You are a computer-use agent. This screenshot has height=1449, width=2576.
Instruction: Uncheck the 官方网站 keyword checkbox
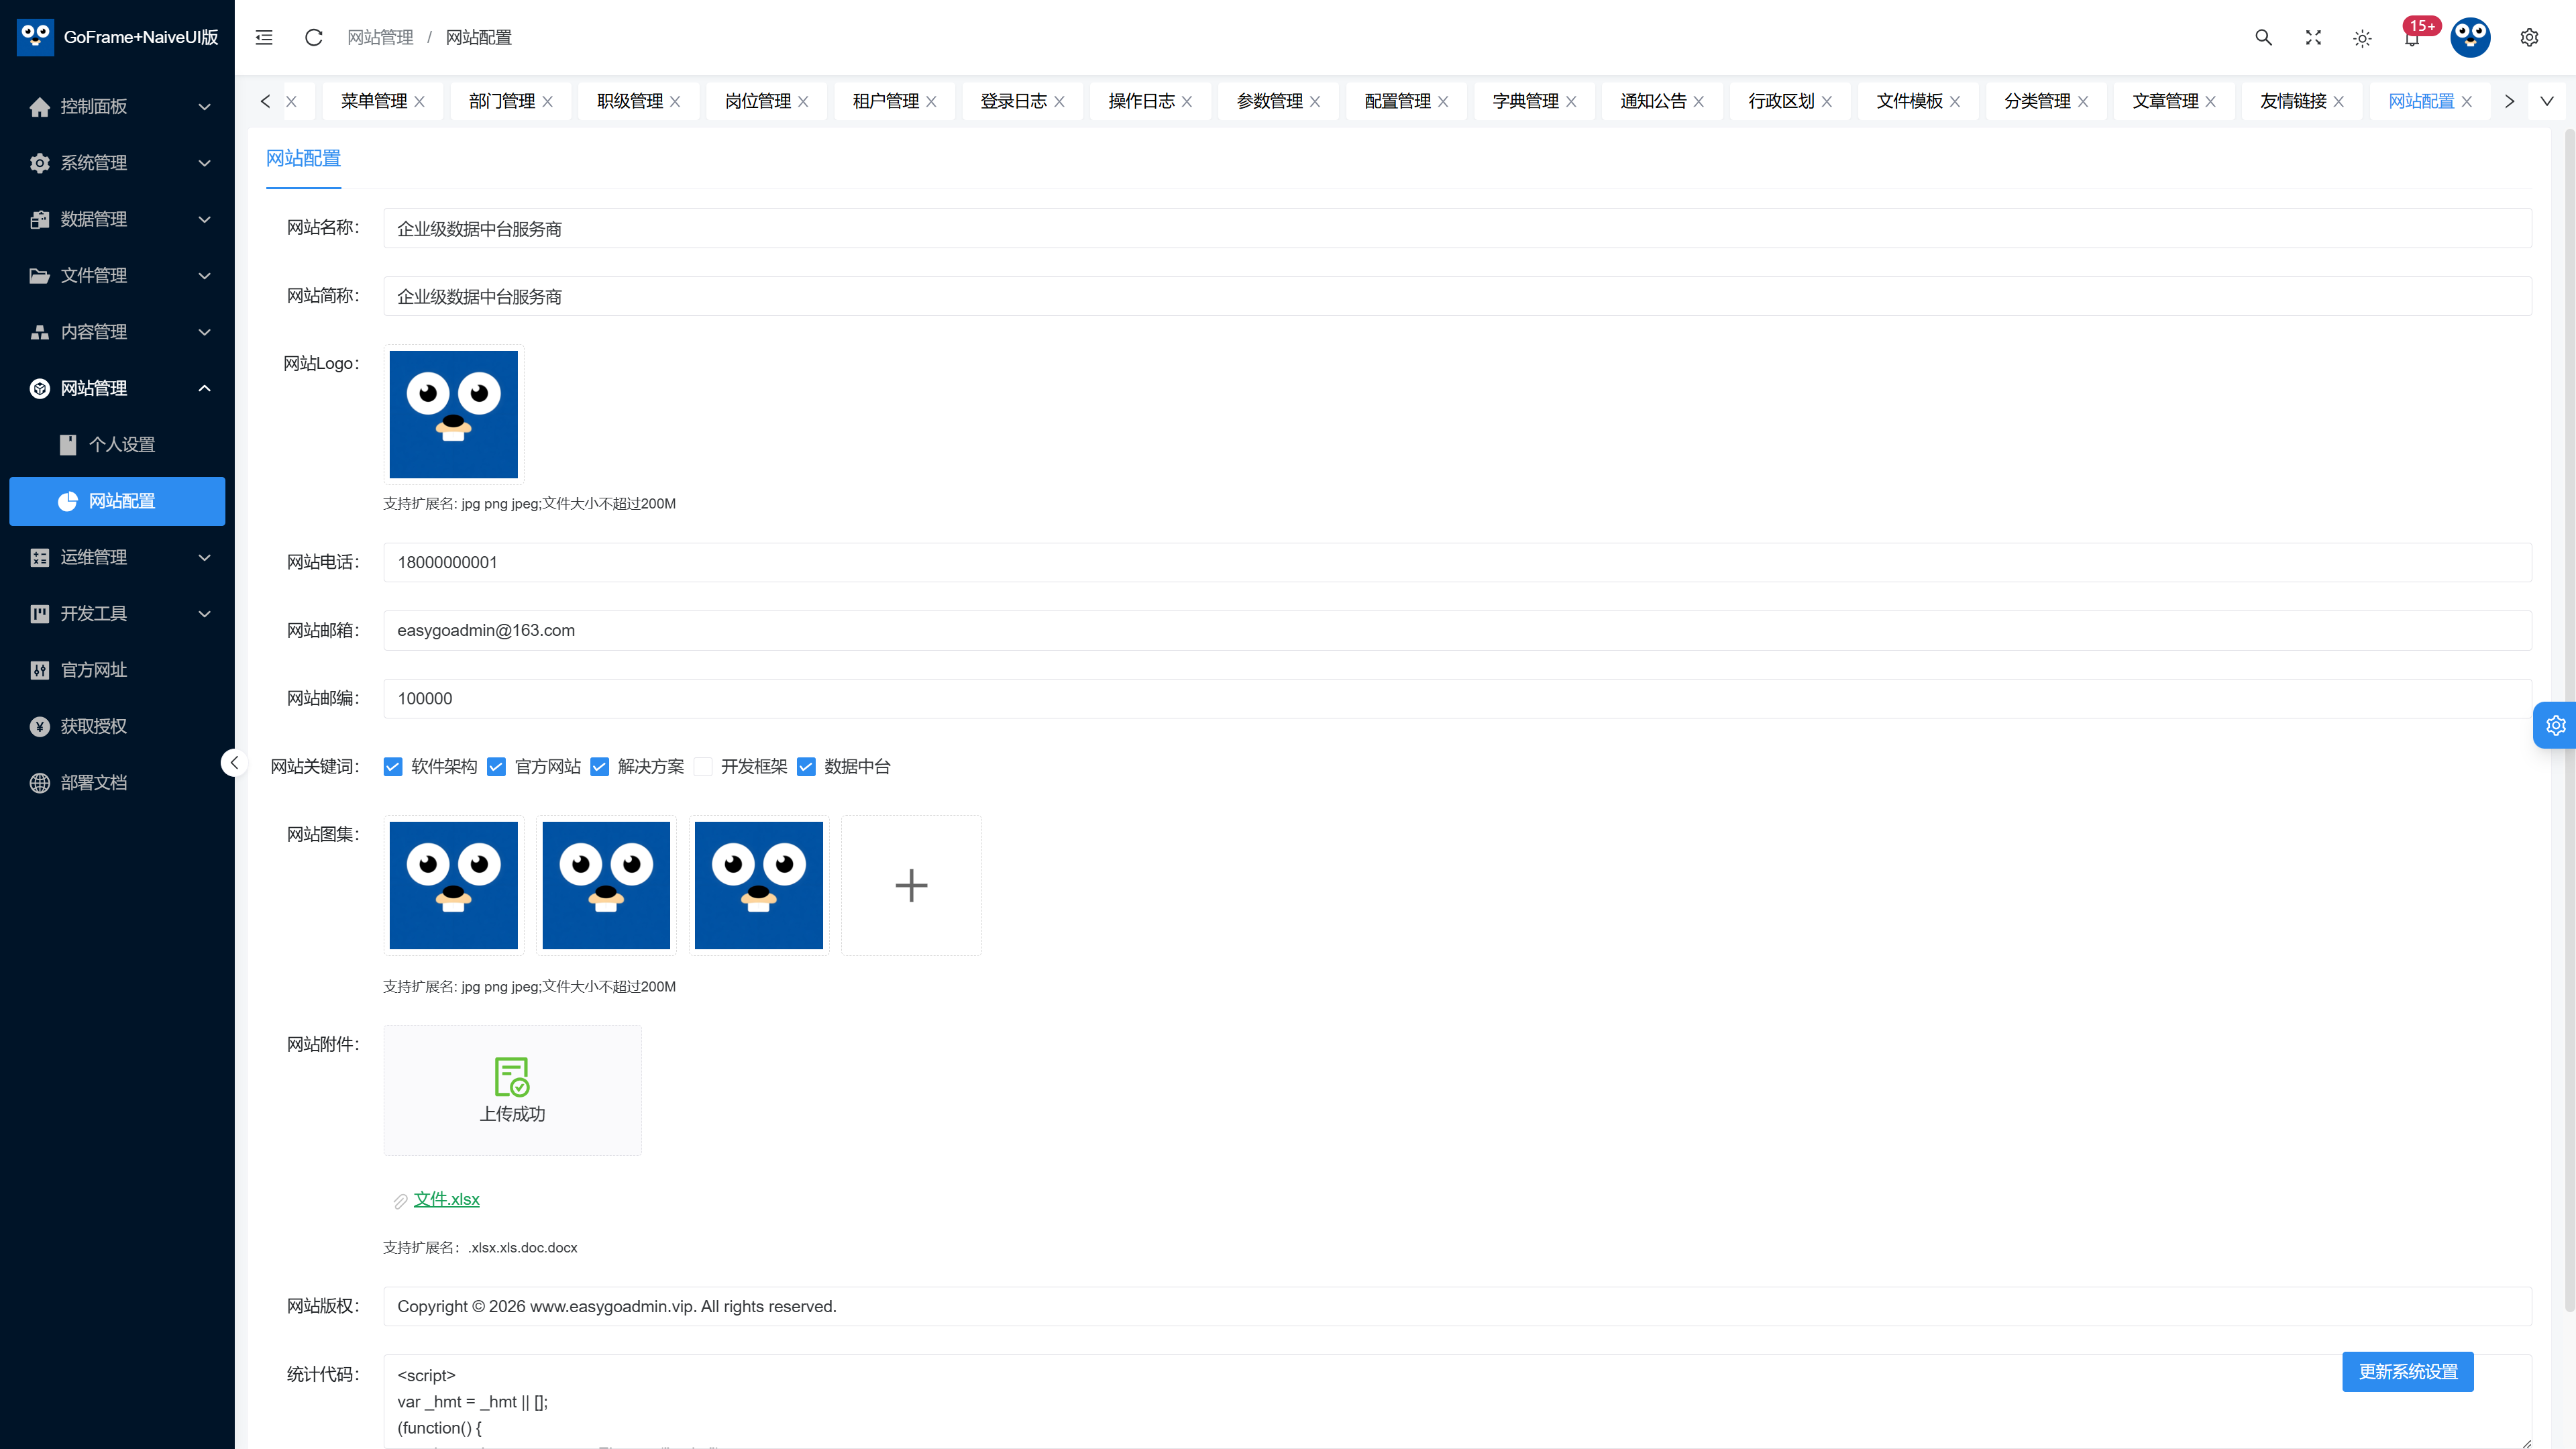click(x=496, y=766)
